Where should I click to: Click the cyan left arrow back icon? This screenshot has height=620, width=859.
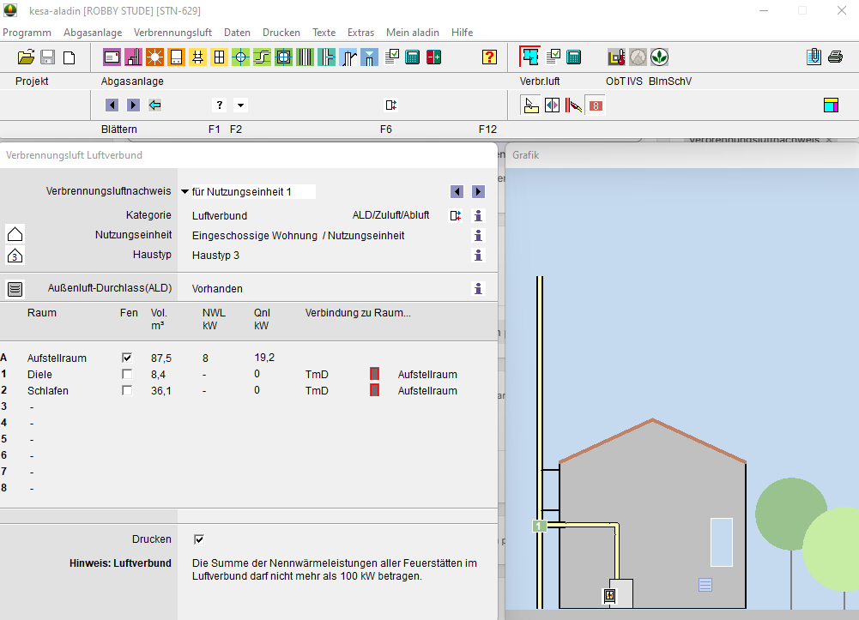click(x=155, y=105)
